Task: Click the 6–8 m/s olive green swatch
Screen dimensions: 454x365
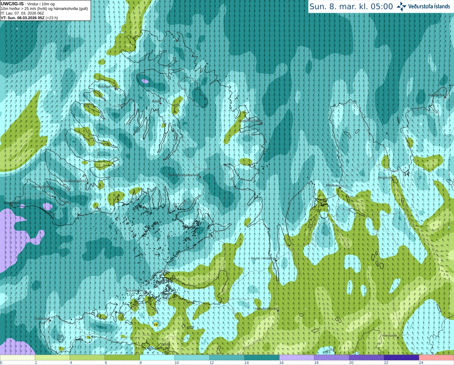Action: (122, 358)
